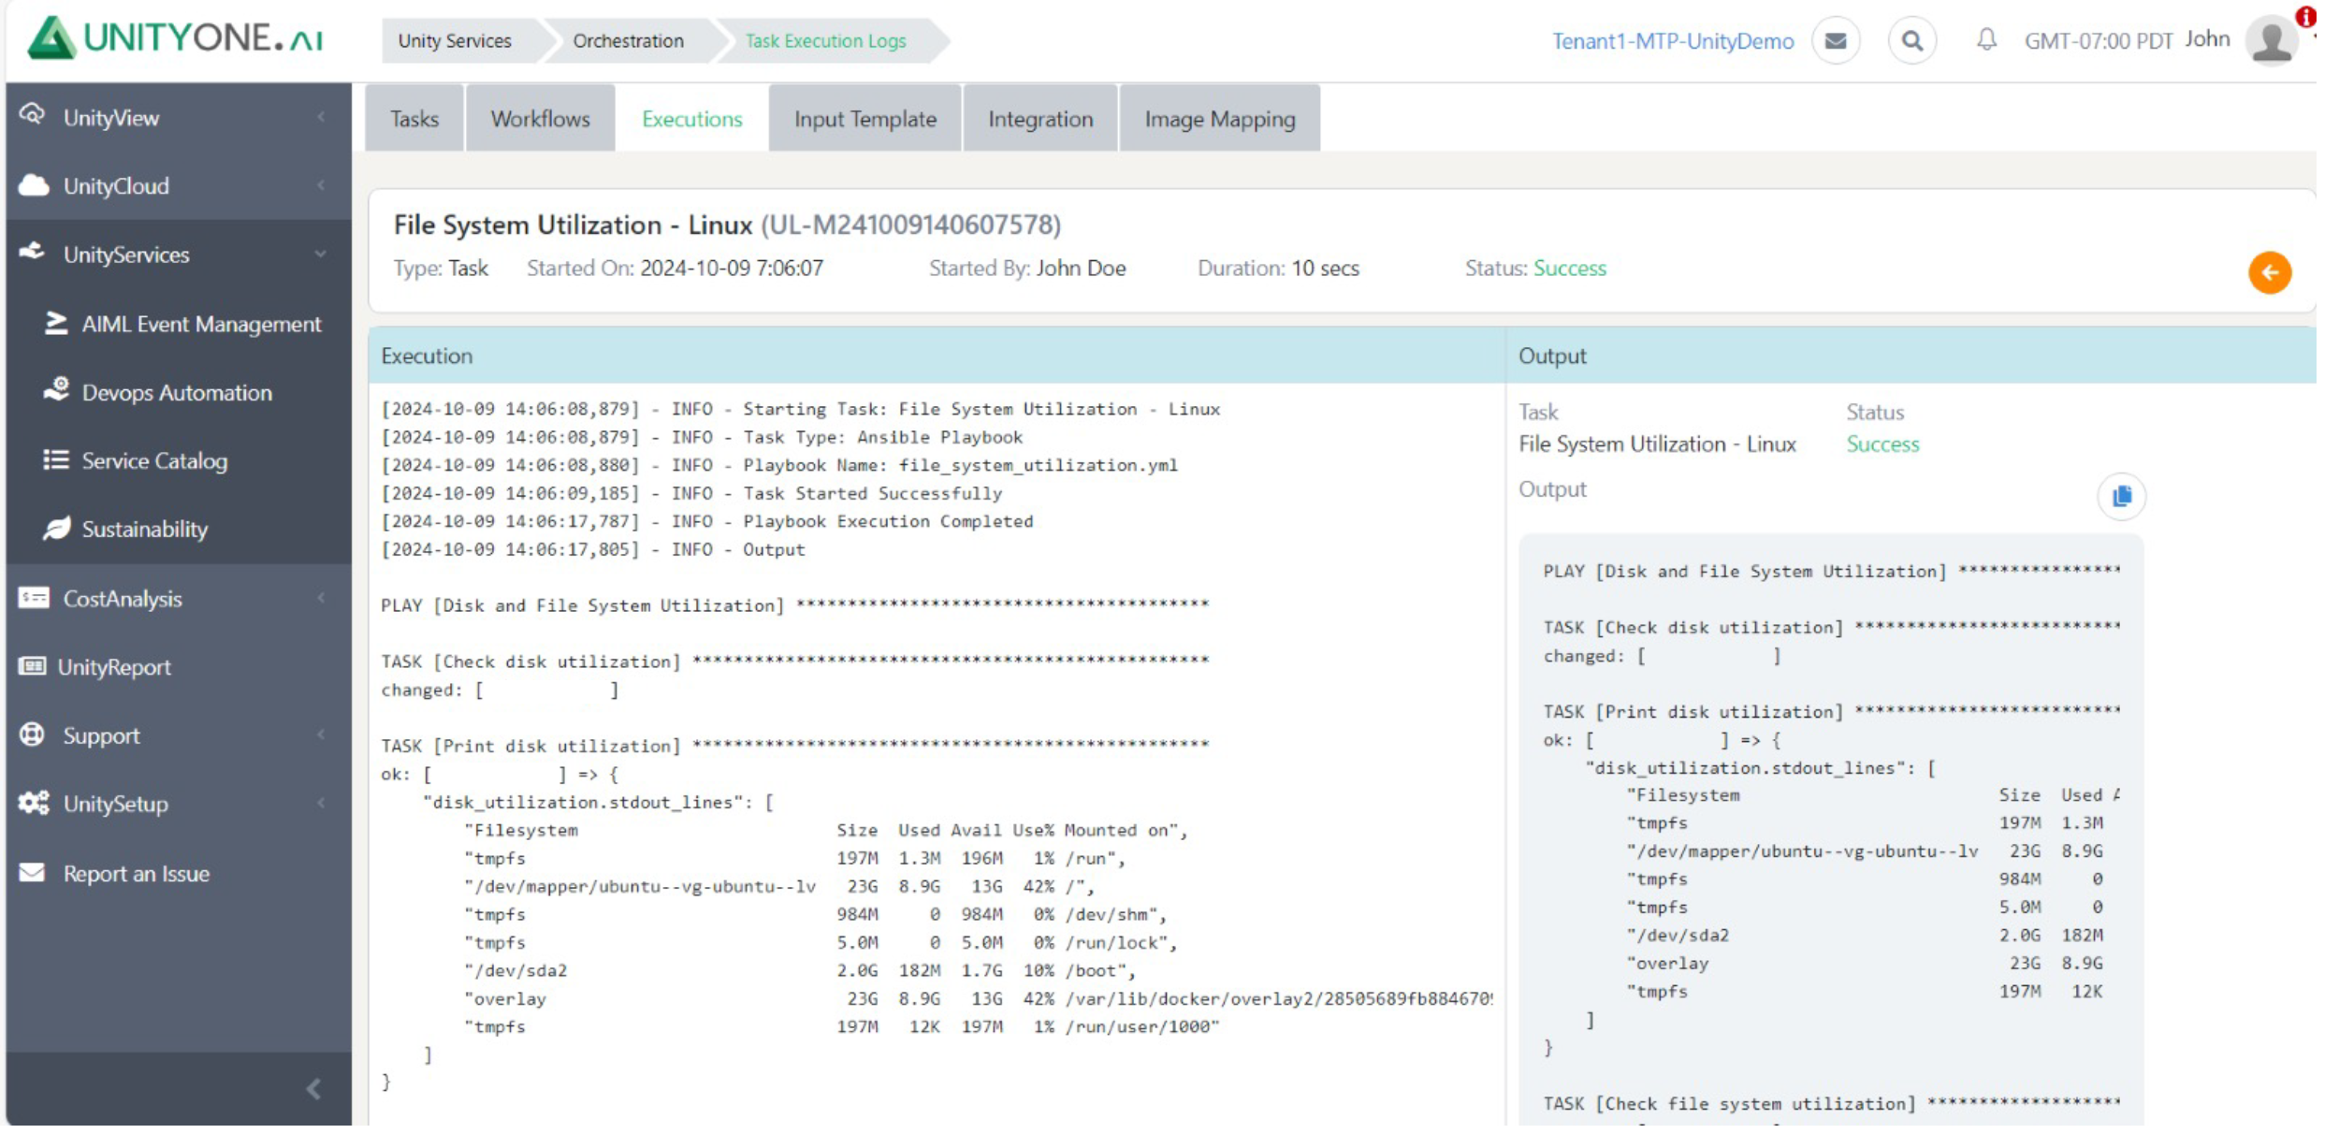
Task: Click the Support lifebuoy icon
Action: pos(32,734)
